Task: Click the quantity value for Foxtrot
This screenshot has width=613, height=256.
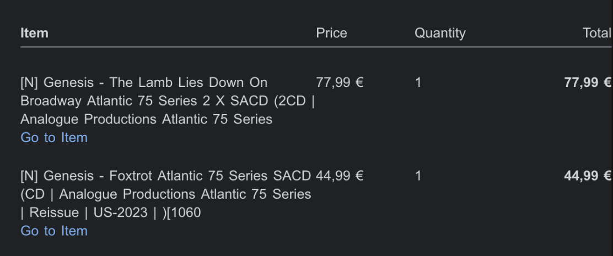Action: tap(418, 176)
